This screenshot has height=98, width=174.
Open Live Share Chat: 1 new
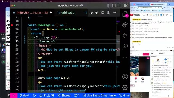tap(99, 96)
